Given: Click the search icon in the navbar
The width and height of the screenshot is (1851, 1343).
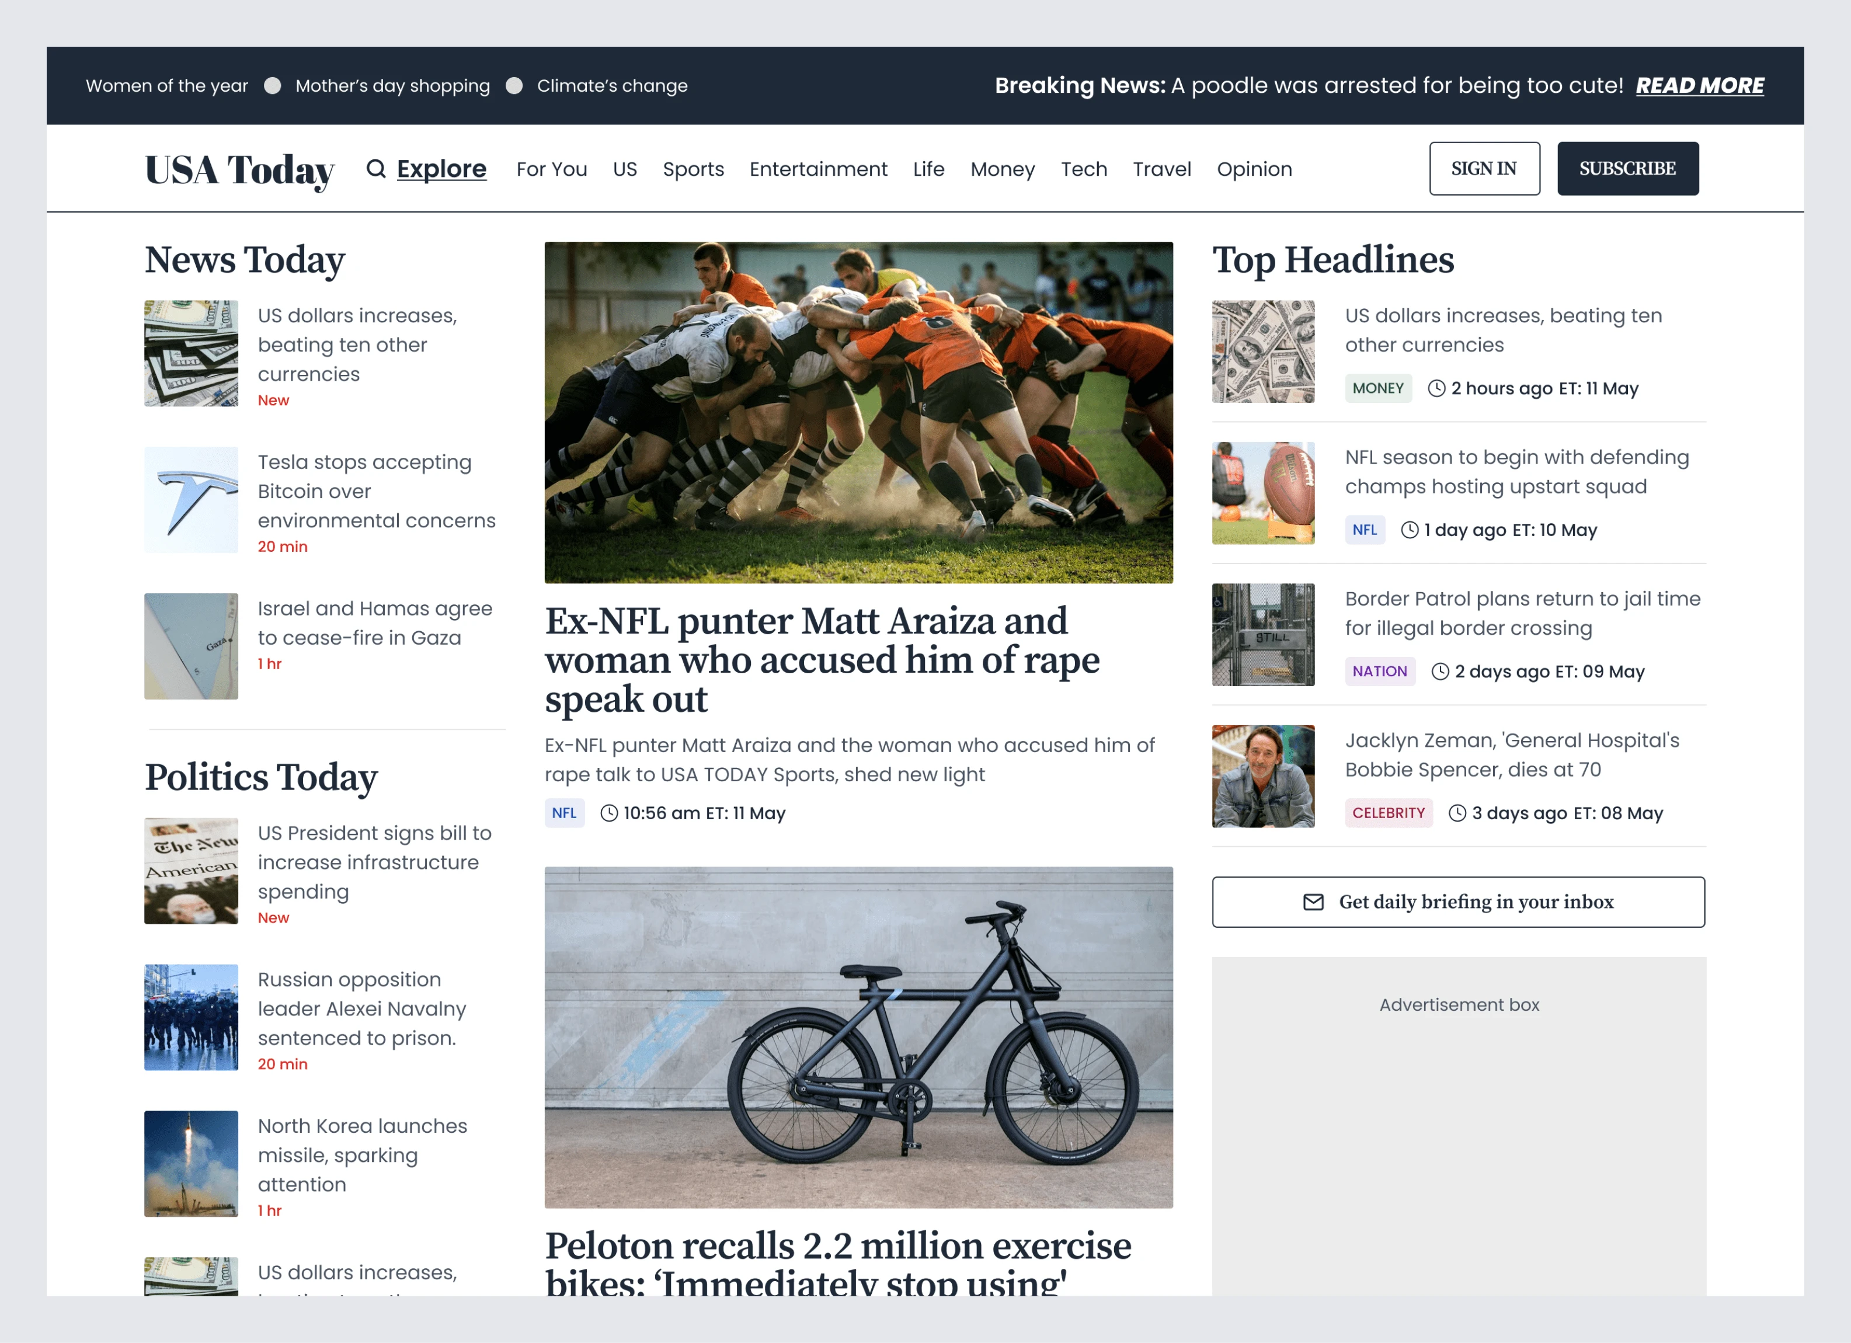Looking at the screenshot, I should pyautogui.click(x=377, y=169).
